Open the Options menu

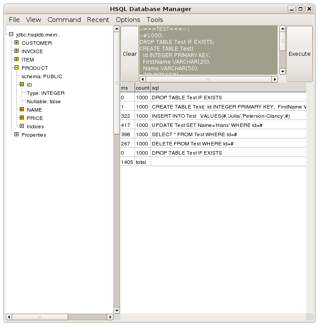(x=128, y=20)
